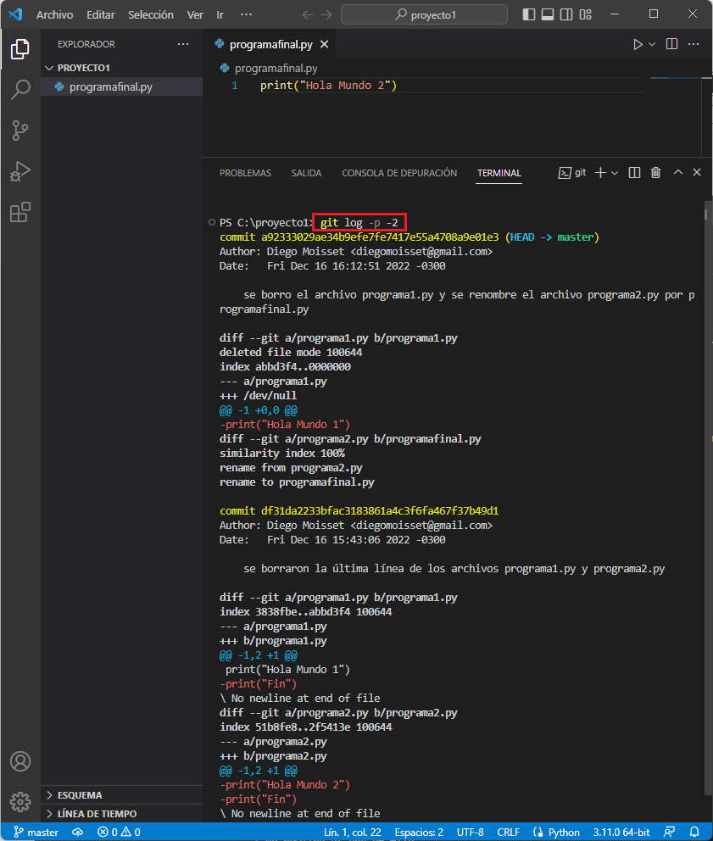
Task: Open editor More Actions ellipsis
Action: [694, 44]
